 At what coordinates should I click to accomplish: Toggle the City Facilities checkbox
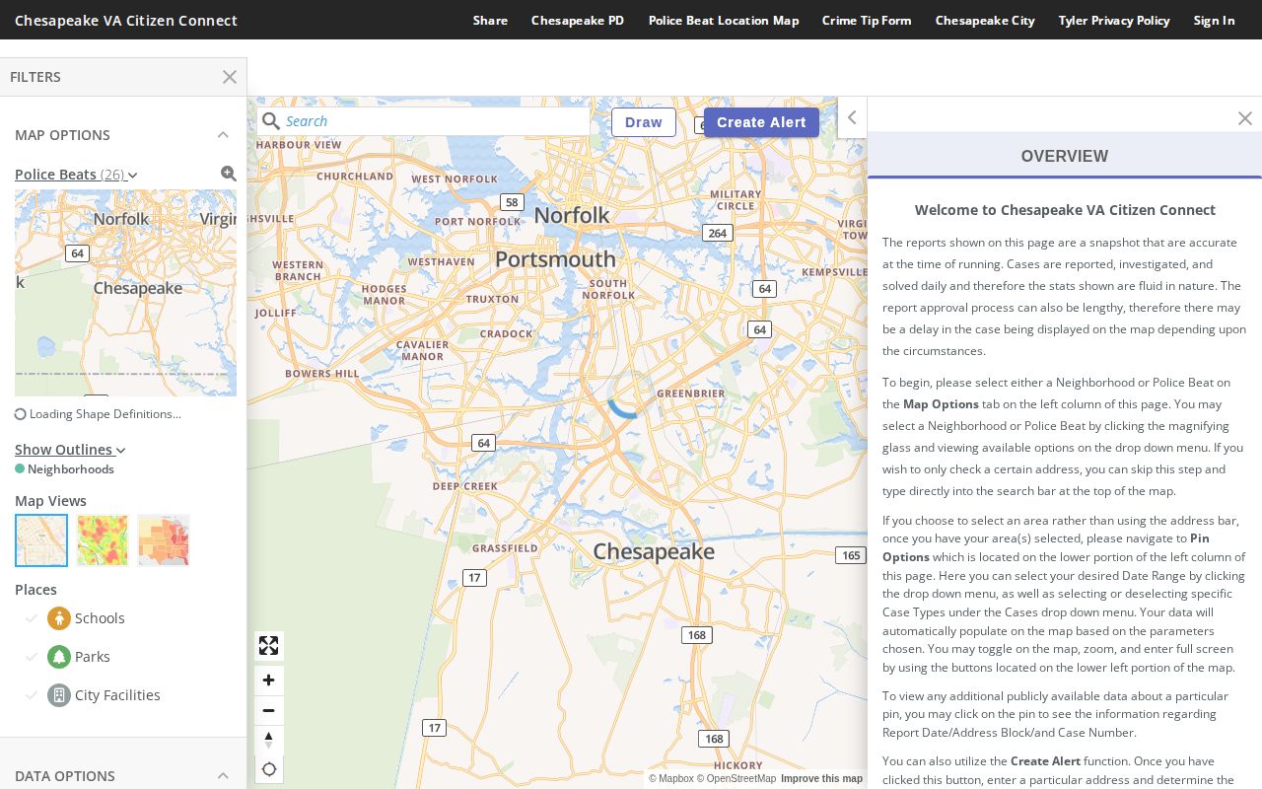coord(32,695)
